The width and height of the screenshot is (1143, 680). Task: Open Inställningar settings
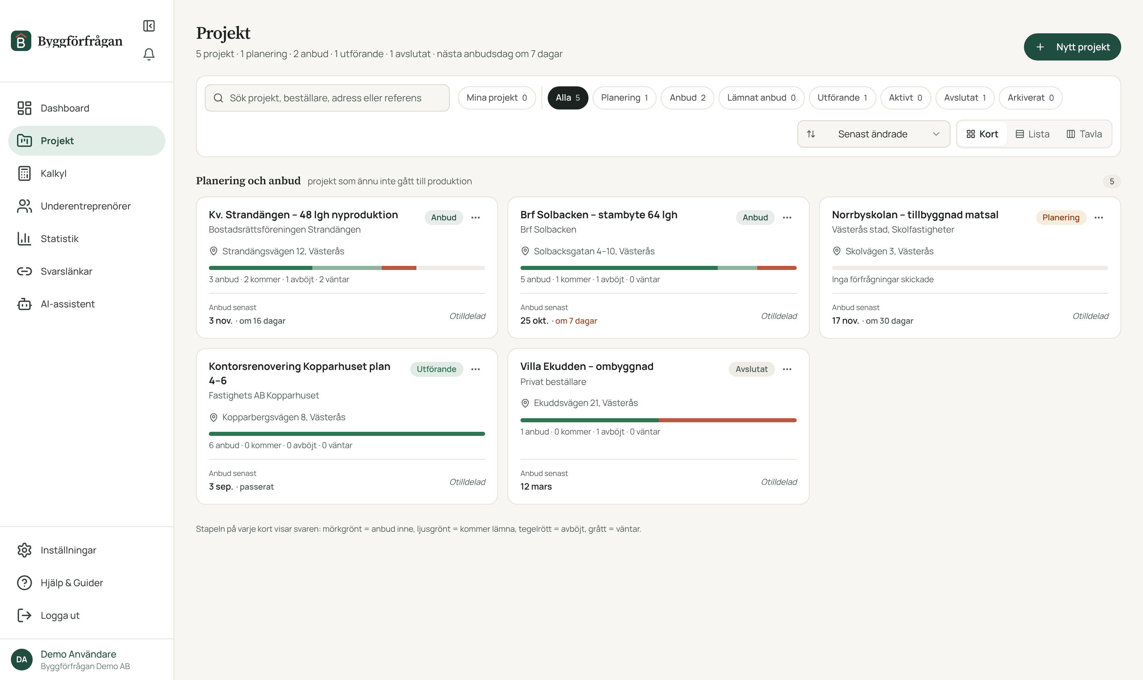[87, 550]
